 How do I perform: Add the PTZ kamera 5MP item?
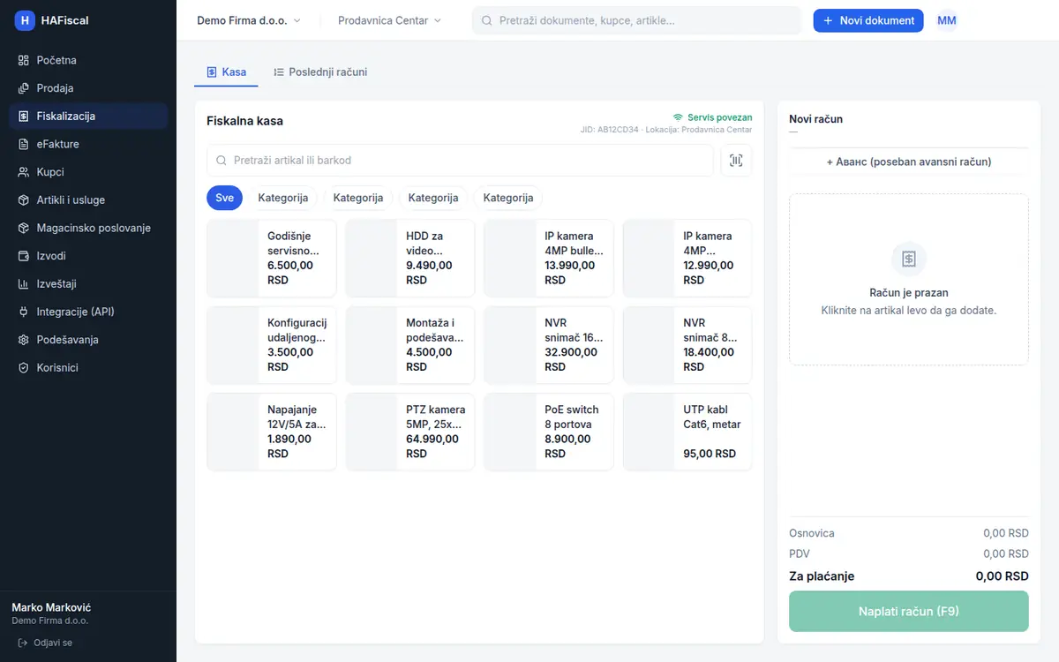410,432
